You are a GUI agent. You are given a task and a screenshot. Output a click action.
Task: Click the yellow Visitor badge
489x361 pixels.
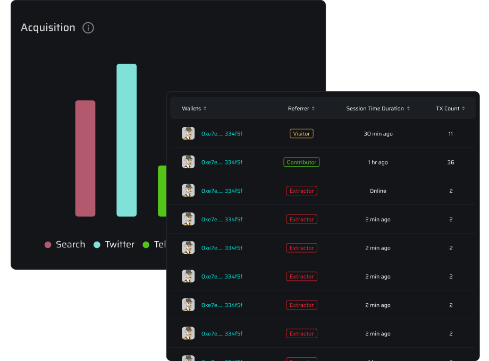pyautogui.click(x=301, y=134)
